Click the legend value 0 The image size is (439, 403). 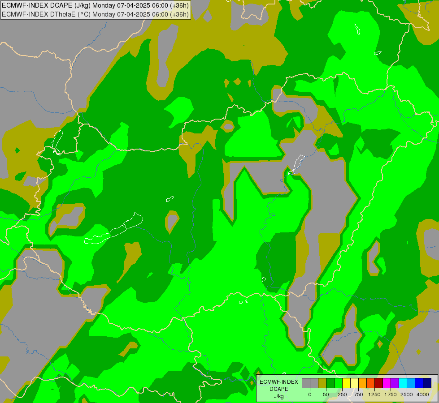(310, 394)
